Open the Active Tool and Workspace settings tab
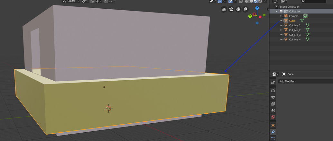Screen dimensions: 333x141 [x=273, y=83]
